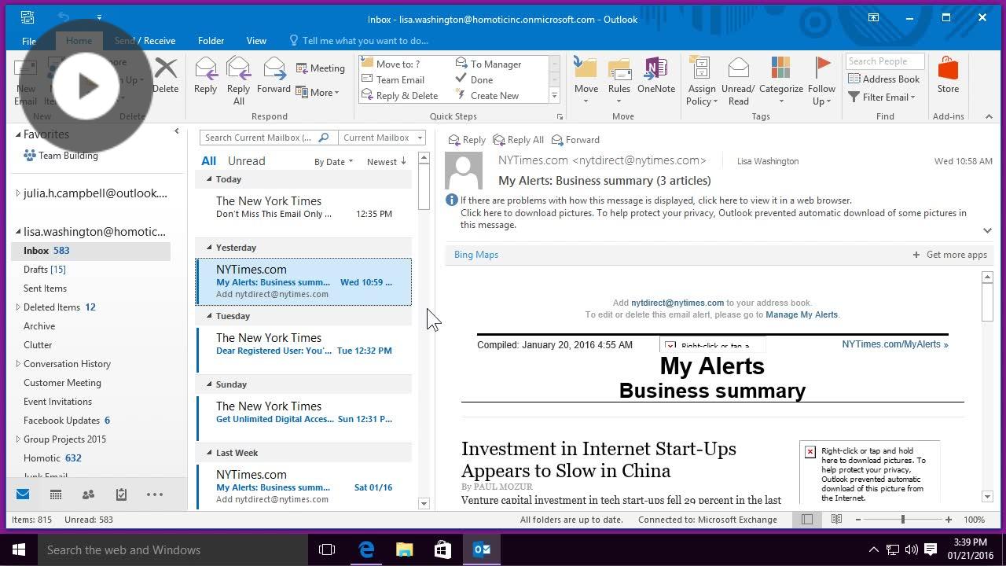1006x566 pixels.
Task: Click Reply All in ribbon
Action: (x=238, y=81)
